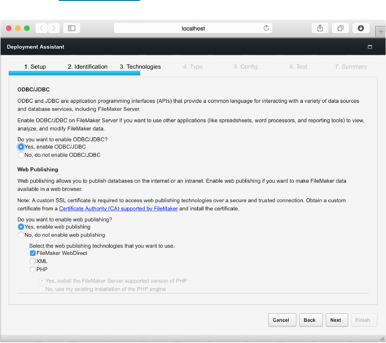Select Yes, enable ODBC/JDBC
Screen dimensions: 386x343
pos(21,147)
